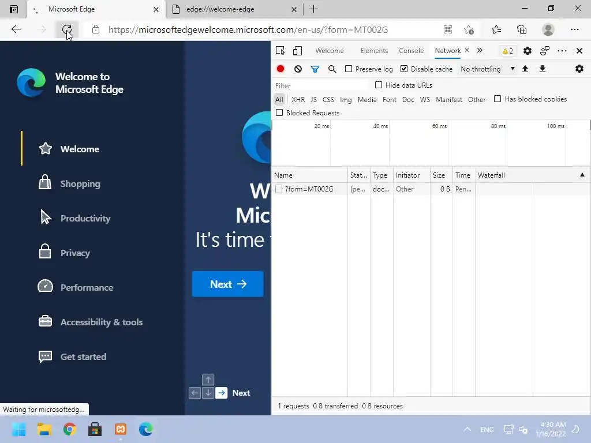
Task: Click the profile avatar icon
Action: click(x=548, y=29)
